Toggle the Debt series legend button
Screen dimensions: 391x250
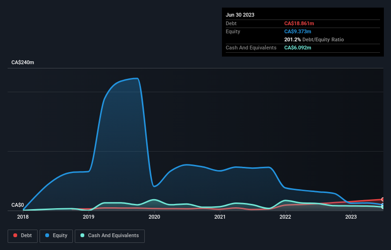coord(22,236)
